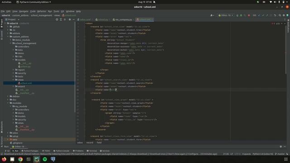The width and height of the screenshot is (290, 163).
Task: Click the Python 3.8 interpreter status entry
Action: coord(263,154)
